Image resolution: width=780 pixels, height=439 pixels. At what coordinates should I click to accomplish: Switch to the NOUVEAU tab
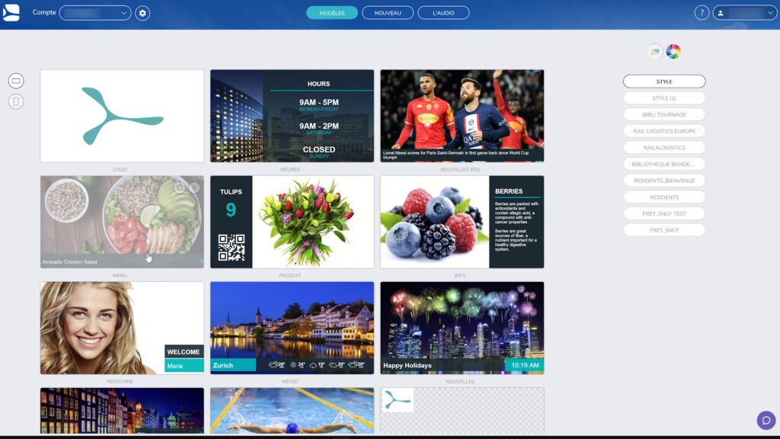click(x=388, y=13)
